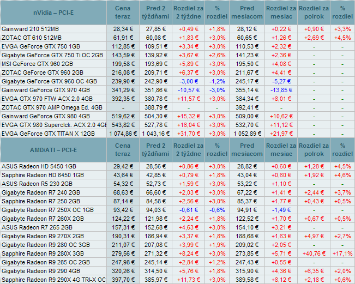The height and width of the screenshot is (284, 355).
Task: Click Gigabyte Radeon R9 280 OC 3GB
Action: [x=46, y=245]
